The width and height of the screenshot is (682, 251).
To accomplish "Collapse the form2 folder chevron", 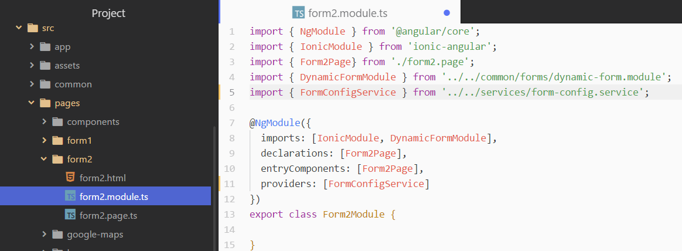I will click(43, 159).
